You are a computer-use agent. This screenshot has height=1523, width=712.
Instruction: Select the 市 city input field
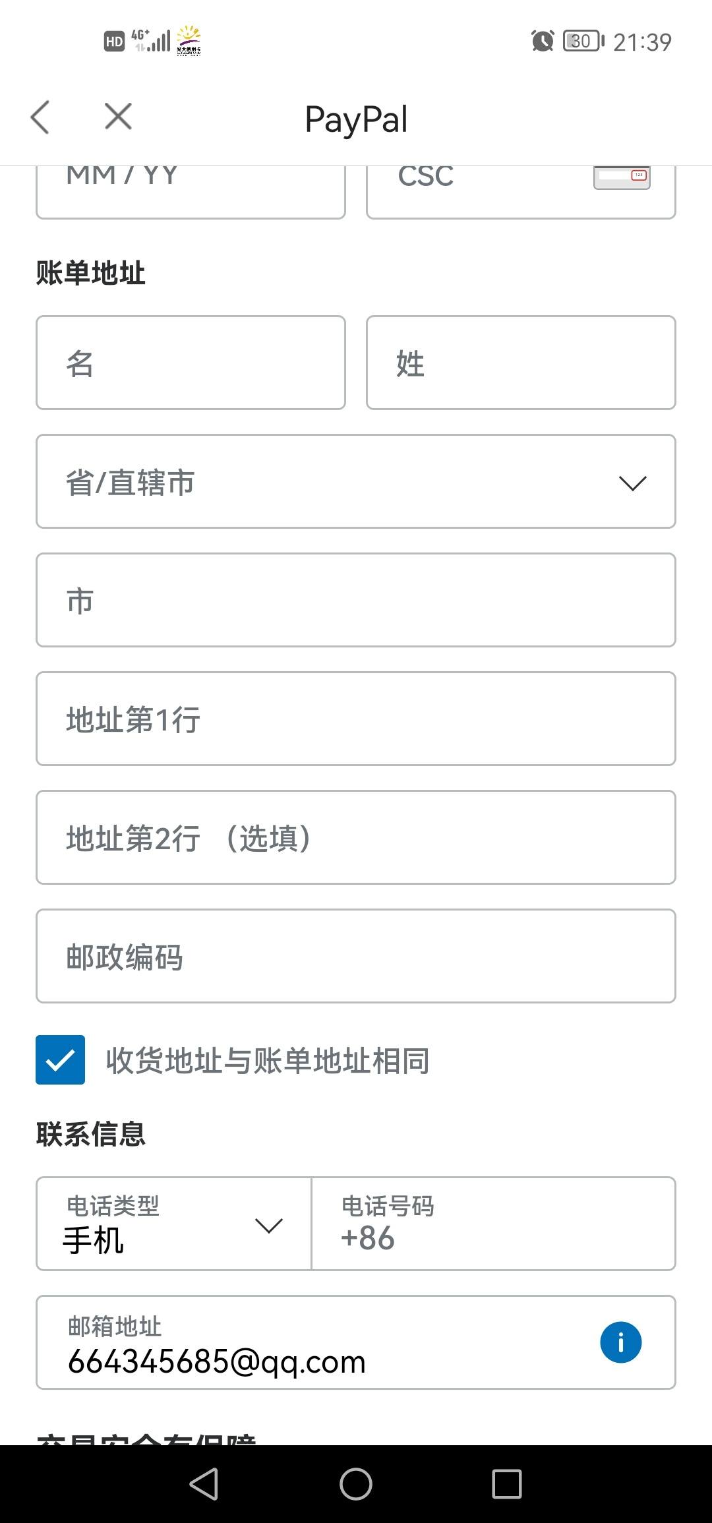pyautogui.click(x=356, y=600)
